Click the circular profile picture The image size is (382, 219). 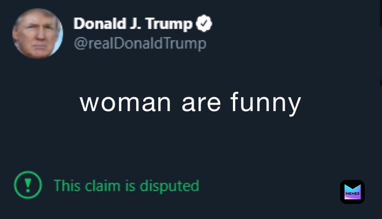38,33
